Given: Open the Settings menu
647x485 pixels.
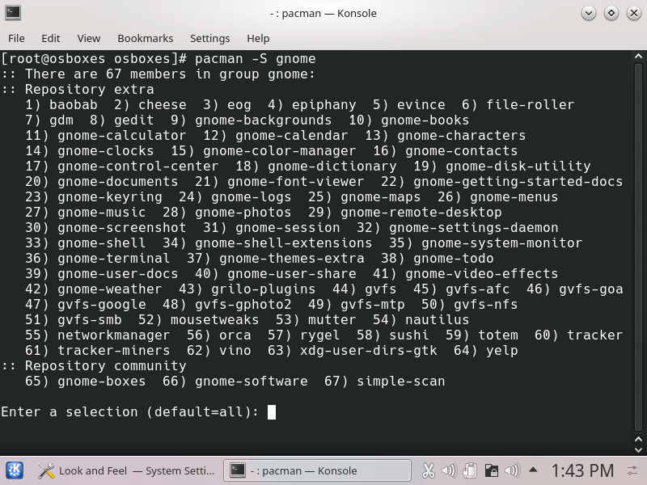Looking at the screenshot, I should coord(209,38).
